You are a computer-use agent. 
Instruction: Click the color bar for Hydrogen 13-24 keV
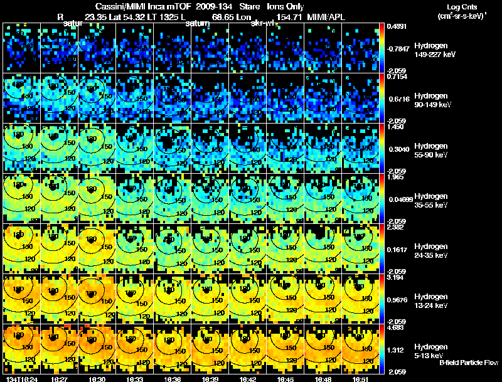(382, 299)
